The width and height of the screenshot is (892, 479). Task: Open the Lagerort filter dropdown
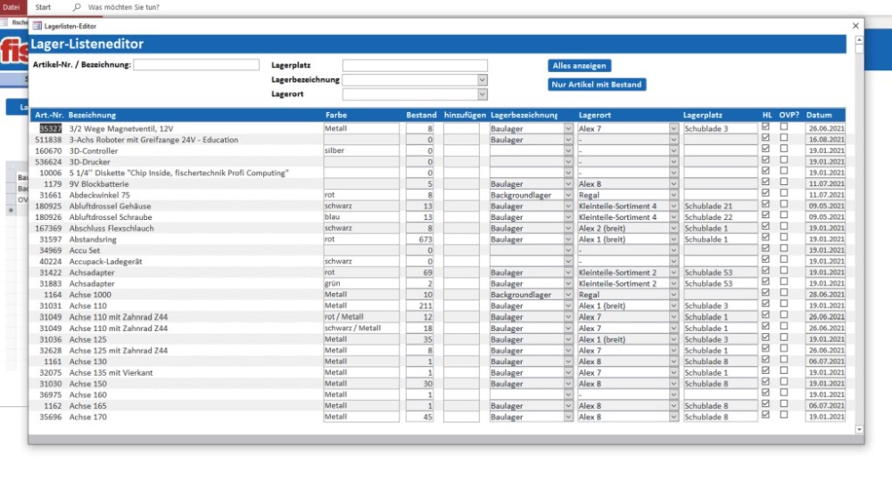point(482,94)
